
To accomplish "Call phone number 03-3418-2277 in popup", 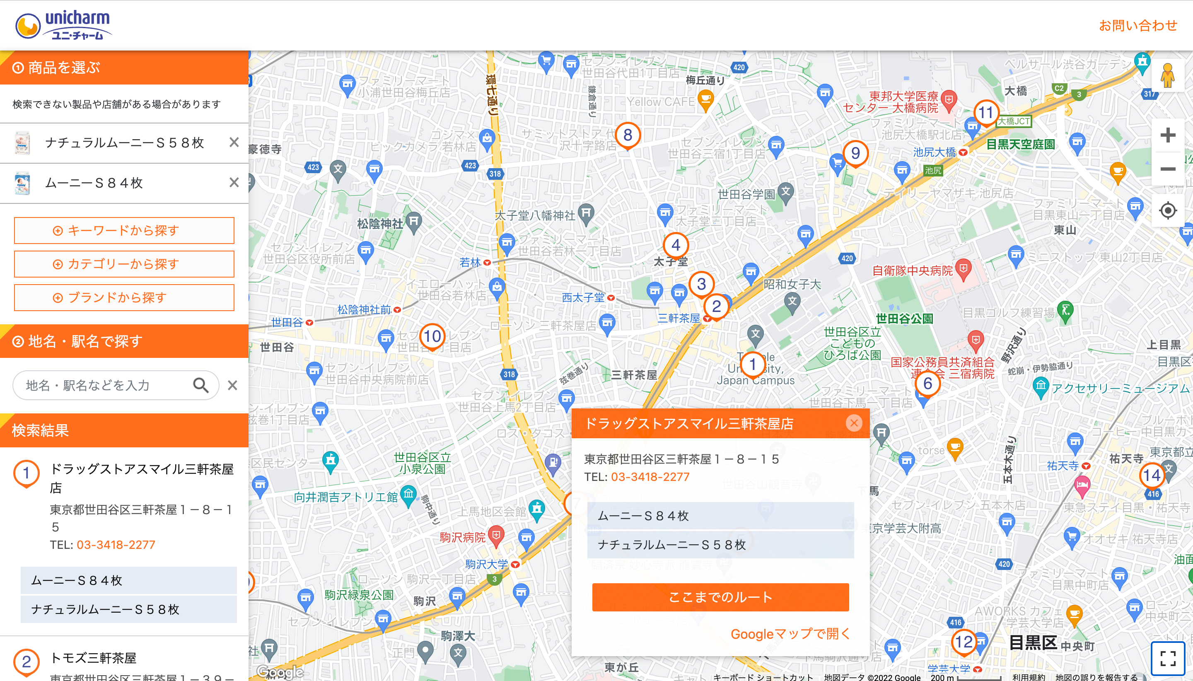I will [x=649, y=477].
